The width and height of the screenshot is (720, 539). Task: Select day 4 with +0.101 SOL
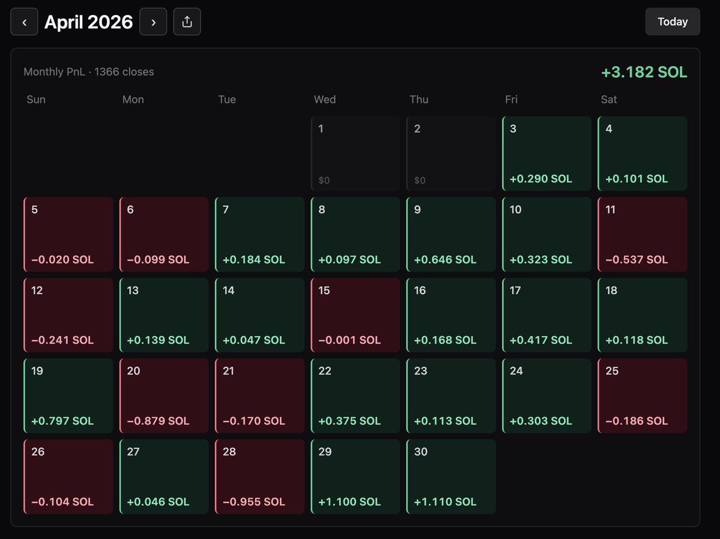point(643,153)
